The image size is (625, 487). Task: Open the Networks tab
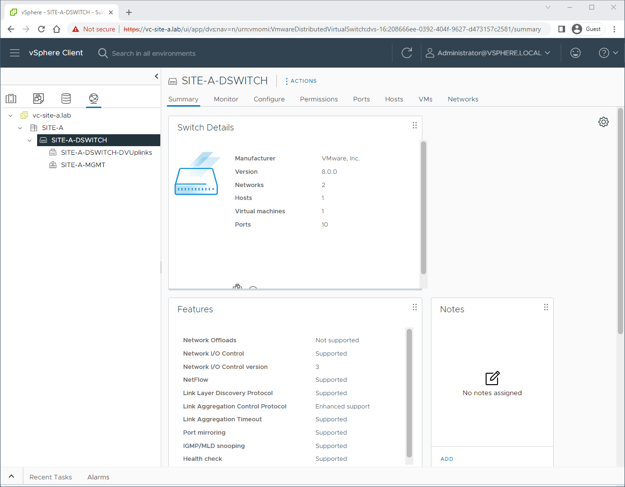(463, 99)
